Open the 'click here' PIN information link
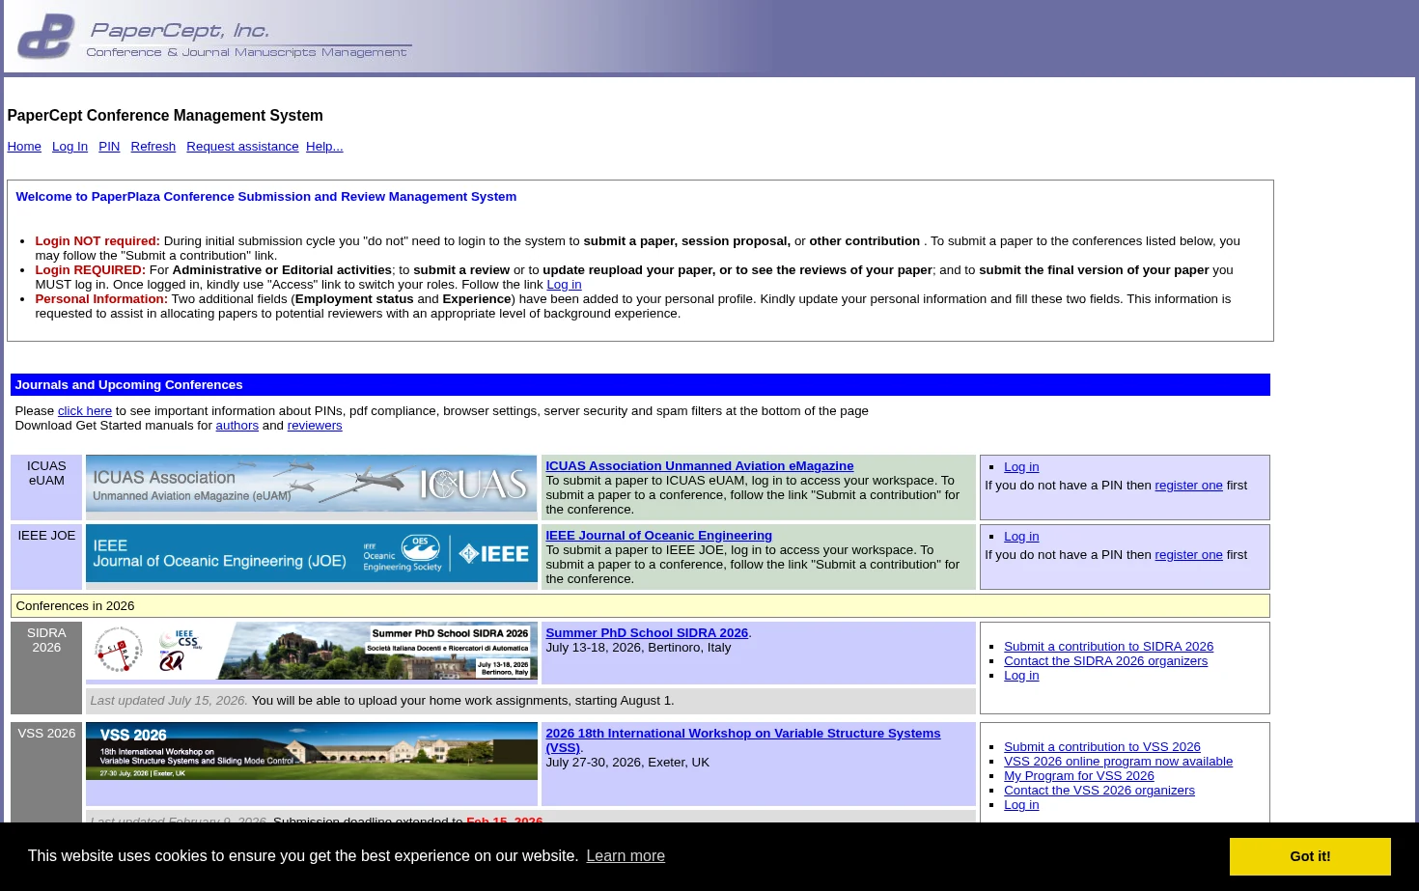 click(x=85, y=411)
